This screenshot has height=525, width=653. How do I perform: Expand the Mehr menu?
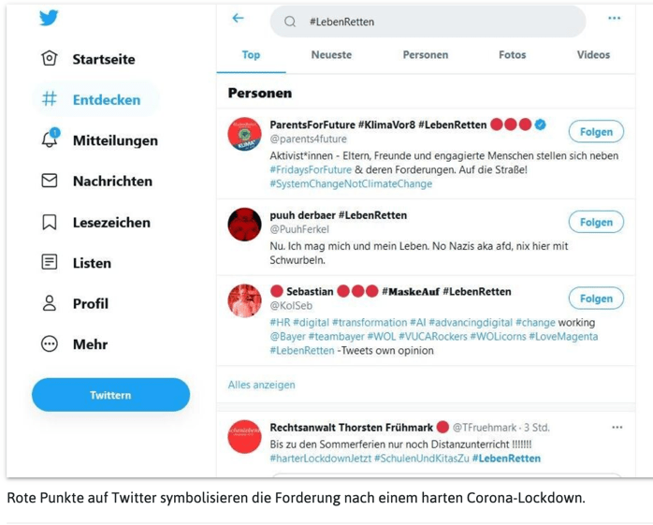point(50,344)
